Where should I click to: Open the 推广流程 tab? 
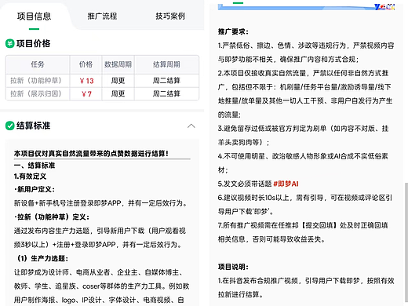pos(102,16)
